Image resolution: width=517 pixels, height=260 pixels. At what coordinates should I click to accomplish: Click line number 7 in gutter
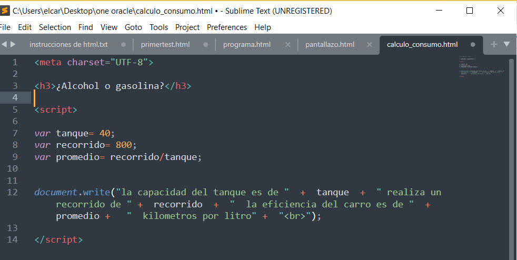point(15,134)
